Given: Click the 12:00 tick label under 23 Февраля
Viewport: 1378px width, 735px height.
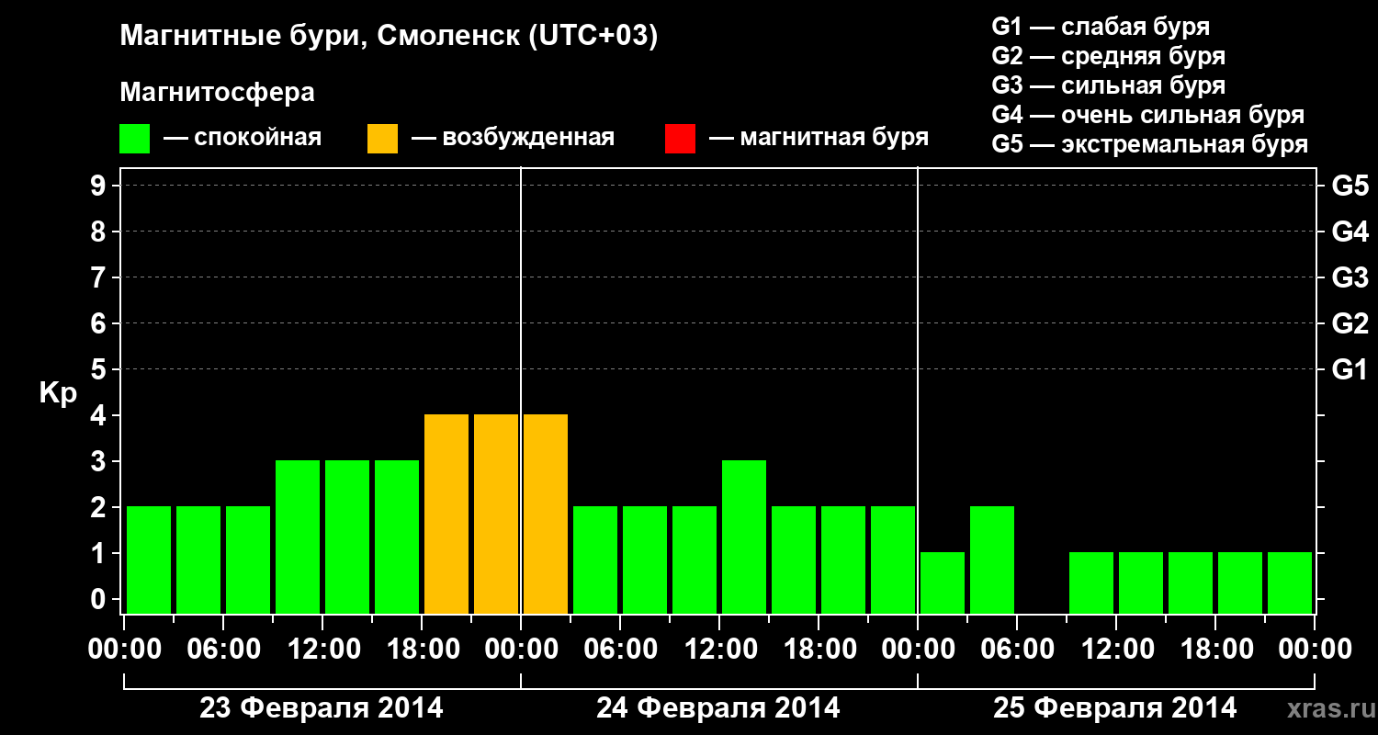Looking at the screenshot, I should point(322,650).
